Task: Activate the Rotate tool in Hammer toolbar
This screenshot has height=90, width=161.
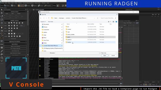Action: [x=2, y=16]
